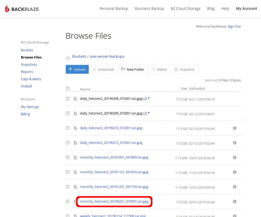Viewport: 261px width, 217px height.
Task: Check the box for daily_hetzner2_20190208 backup
Action: [x=68, y=99]
